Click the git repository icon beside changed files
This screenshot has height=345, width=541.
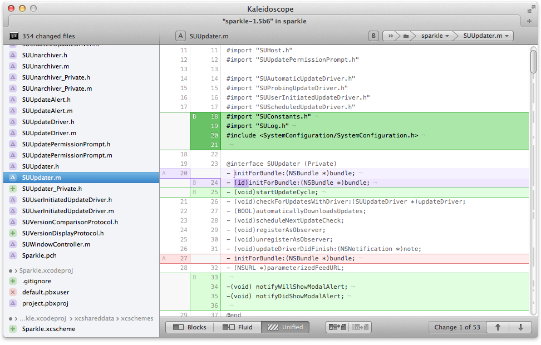pos(14,36)
